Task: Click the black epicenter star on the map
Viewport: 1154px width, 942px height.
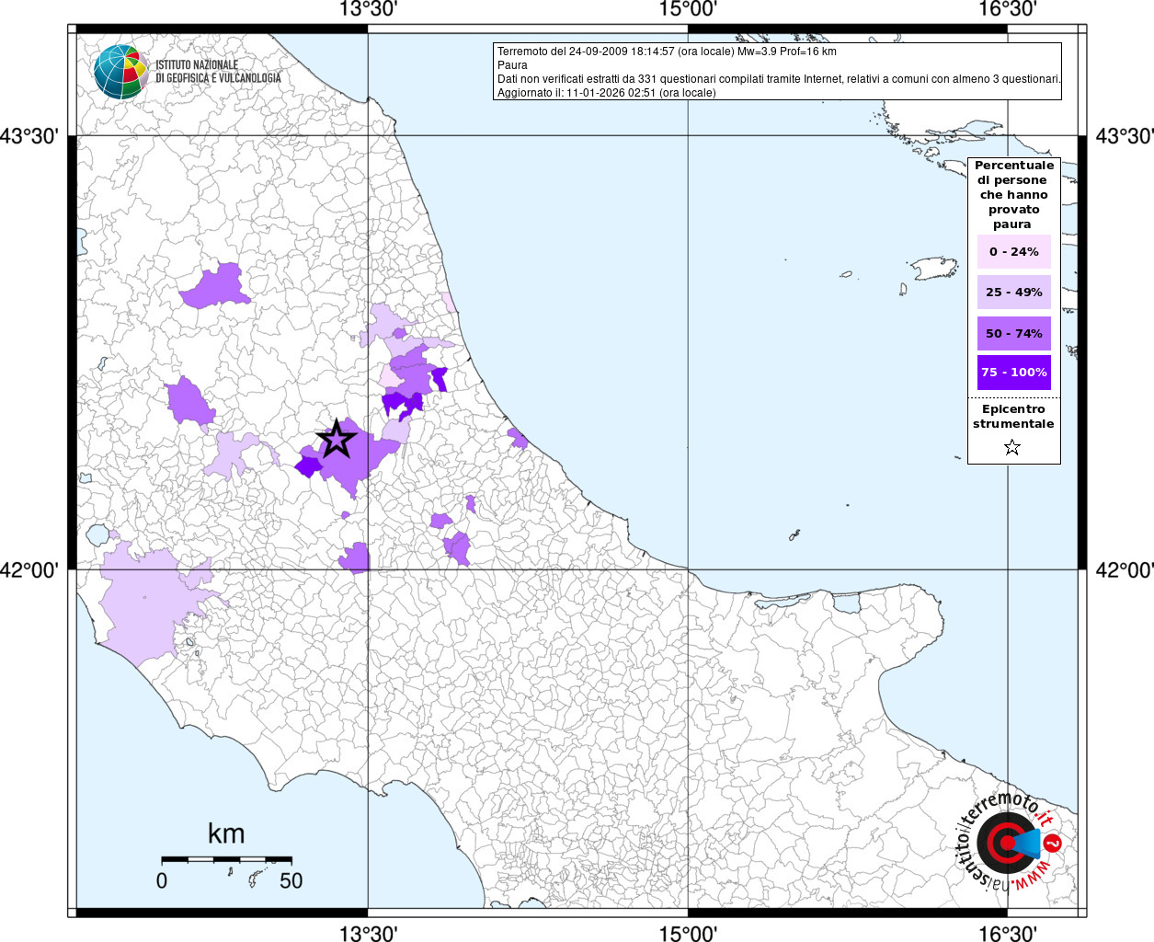Action: (337, 439)
